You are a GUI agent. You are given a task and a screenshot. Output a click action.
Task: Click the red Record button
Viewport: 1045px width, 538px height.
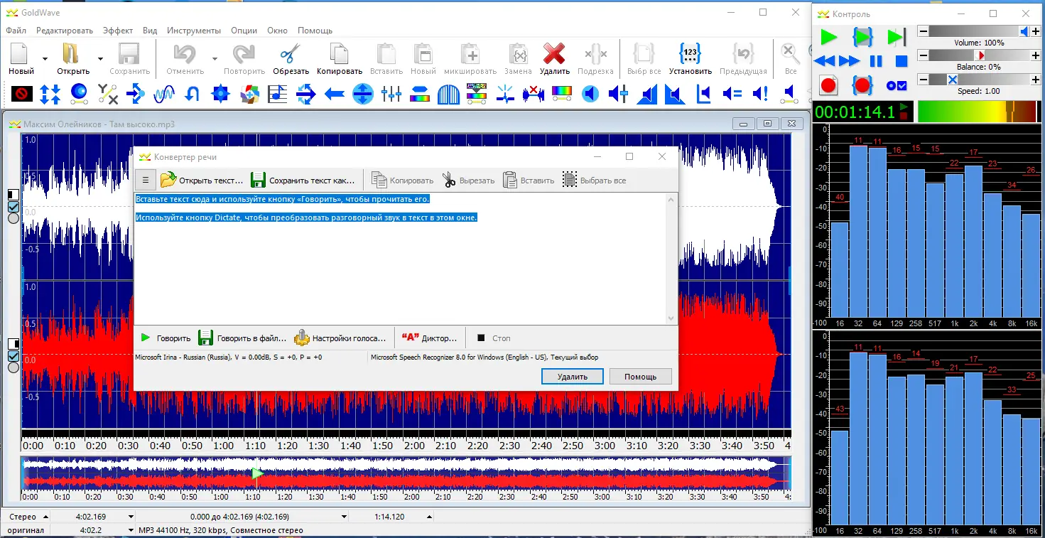[x=828, y=86]
